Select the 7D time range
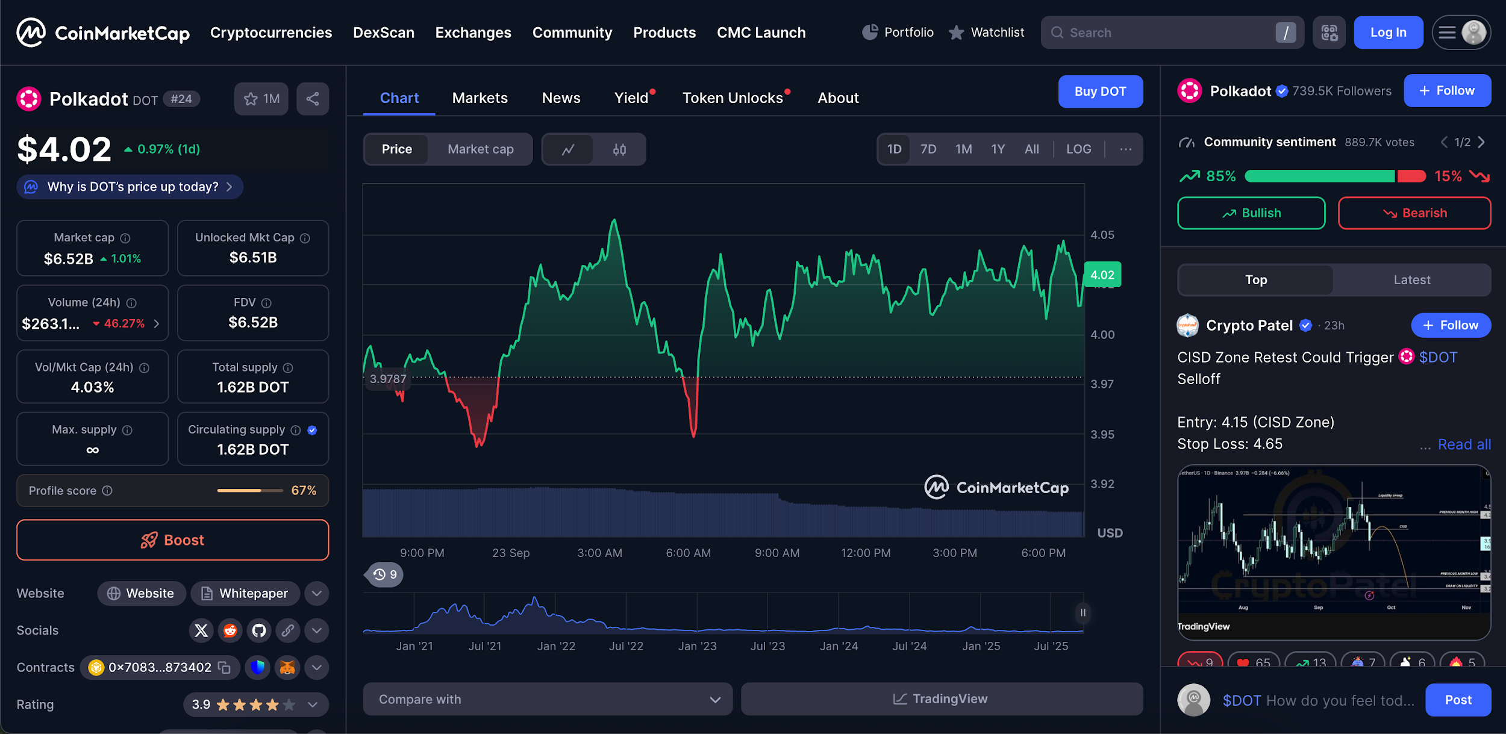 pyautogui.click(x=928, y=149)
